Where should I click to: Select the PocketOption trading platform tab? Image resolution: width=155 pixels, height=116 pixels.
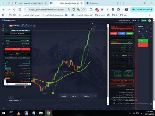pos(67,3)
